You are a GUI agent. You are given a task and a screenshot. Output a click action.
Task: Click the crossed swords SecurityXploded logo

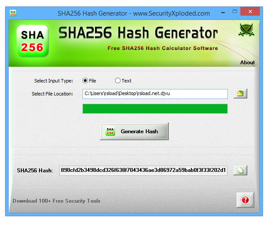246,30
